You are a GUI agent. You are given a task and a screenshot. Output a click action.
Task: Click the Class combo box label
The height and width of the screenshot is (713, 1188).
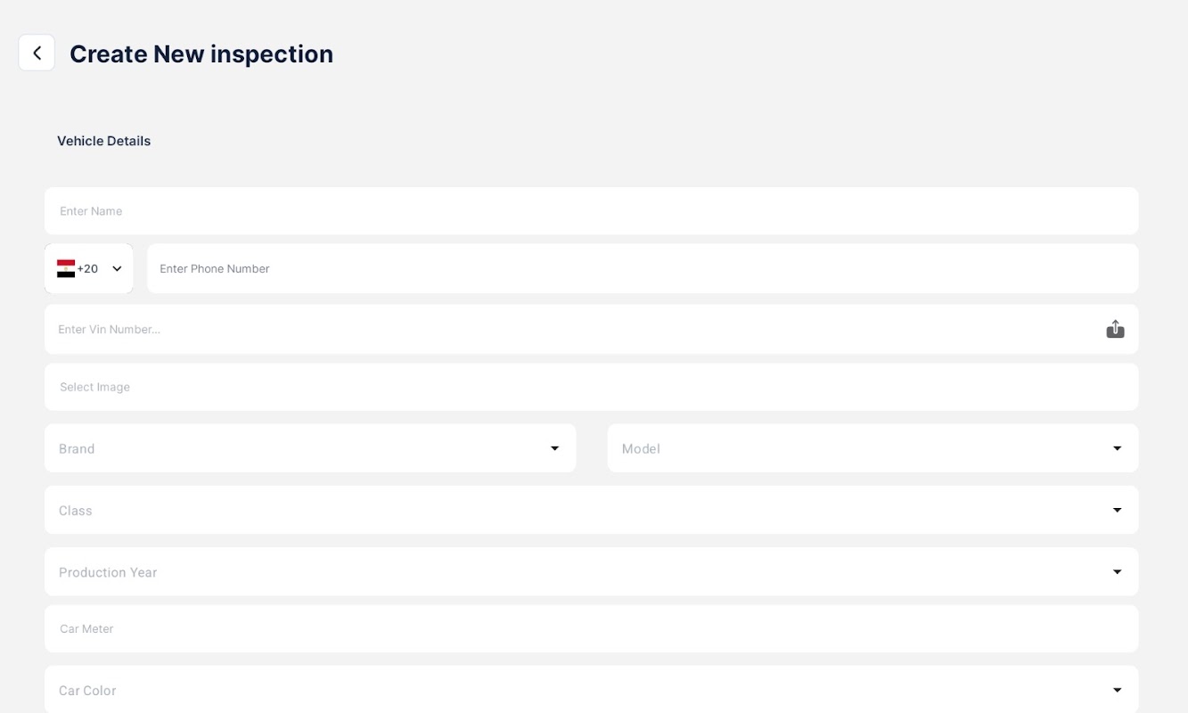pos(76,511)
